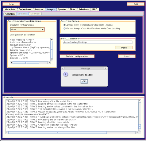Open the UCD tab
This screenshot has width=146, height=141.
pyautogui.click(x=95, y=9)
